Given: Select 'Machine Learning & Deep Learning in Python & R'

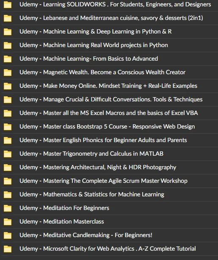Looking at the screenshot, I should (107, 31).
